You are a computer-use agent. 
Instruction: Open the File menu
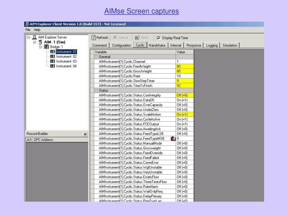[28, 30]
